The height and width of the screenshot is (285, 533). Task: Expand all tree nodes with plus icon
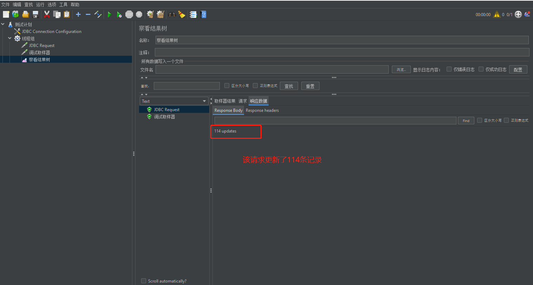click(x=78, y=14)
